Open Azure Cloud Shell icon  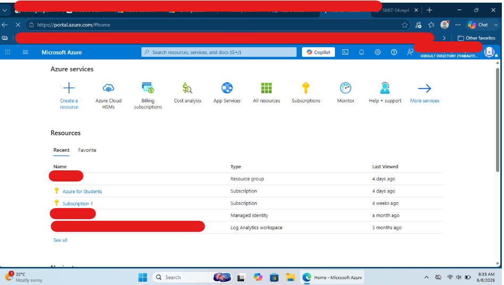click(x=345, y=52)
